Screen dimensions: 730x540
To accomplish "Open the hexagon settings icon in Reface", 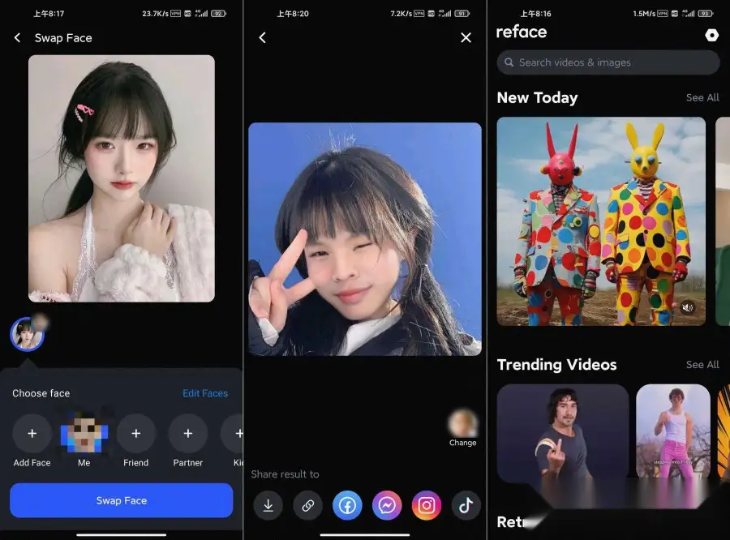I will 711,35.
